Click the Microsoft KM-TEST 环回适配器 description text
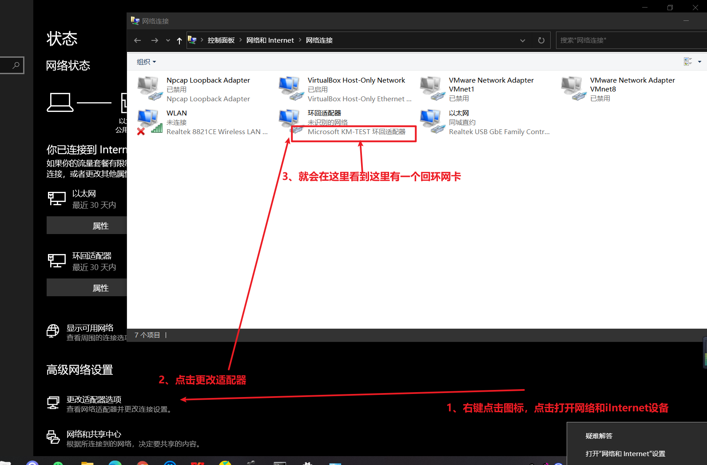 click(x=357, y=131)
